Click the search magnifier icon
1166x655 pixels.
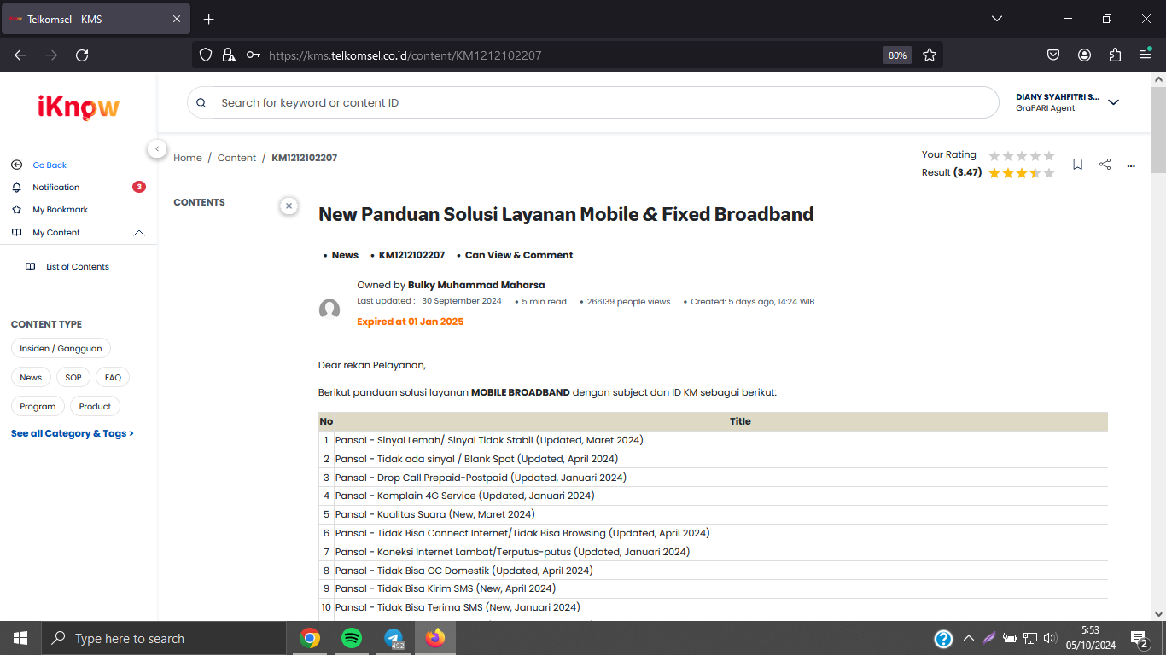(x=201, y=102)
